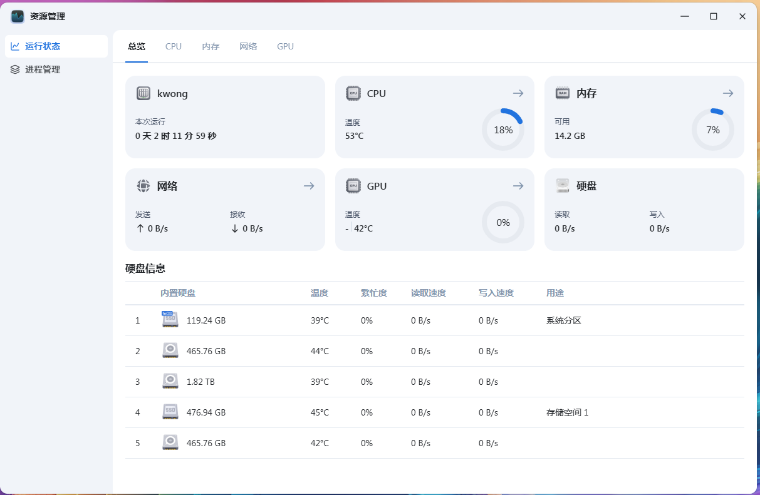Screen dimensions: 760x495
Task: Select 运行状态 in the sidebar
Action: pyautogui.click(x=43, y=46)
